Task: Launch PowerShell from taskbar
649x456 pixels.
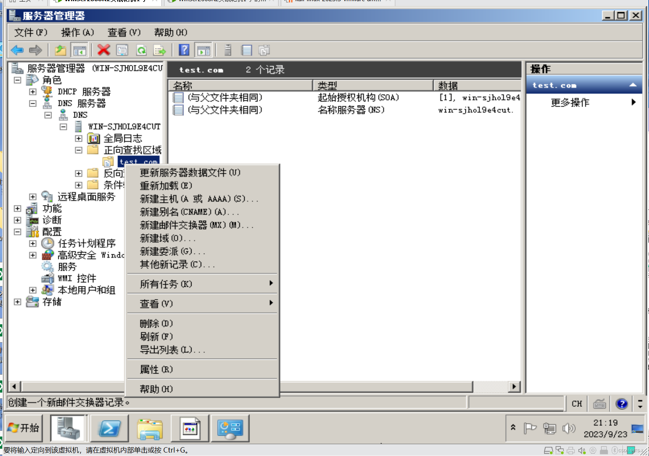Action: coord(109,428)
